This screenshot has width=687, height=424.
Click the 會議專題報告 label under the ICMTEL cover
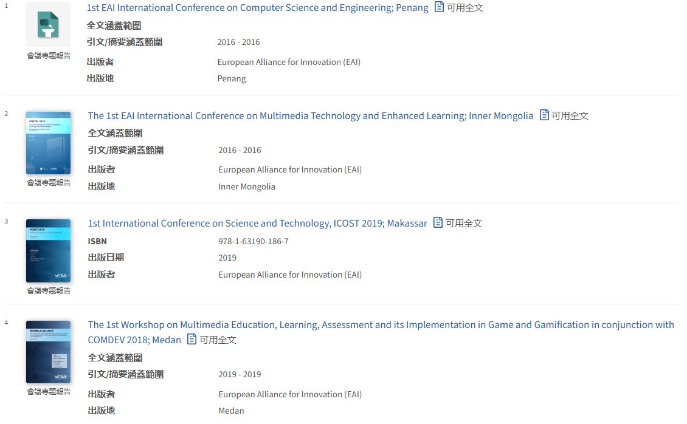pyautogui.click(x=49, y=183)
